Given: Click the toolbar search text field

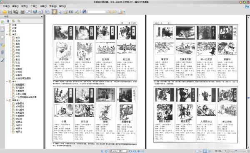Looking at the screenshot, I should click(x=97, y=12).
